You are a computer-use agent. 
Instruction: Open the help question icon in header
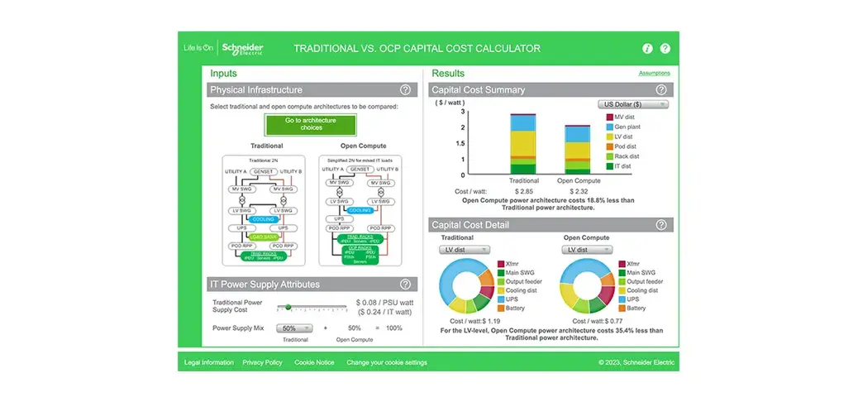click(665, 48)
